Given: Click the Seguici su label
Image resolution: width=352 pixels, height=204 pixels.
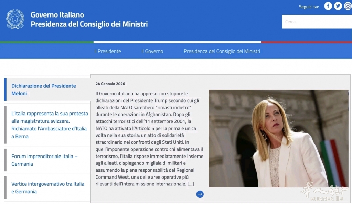Looking at the screenshot, I should (x=309, y=7).
